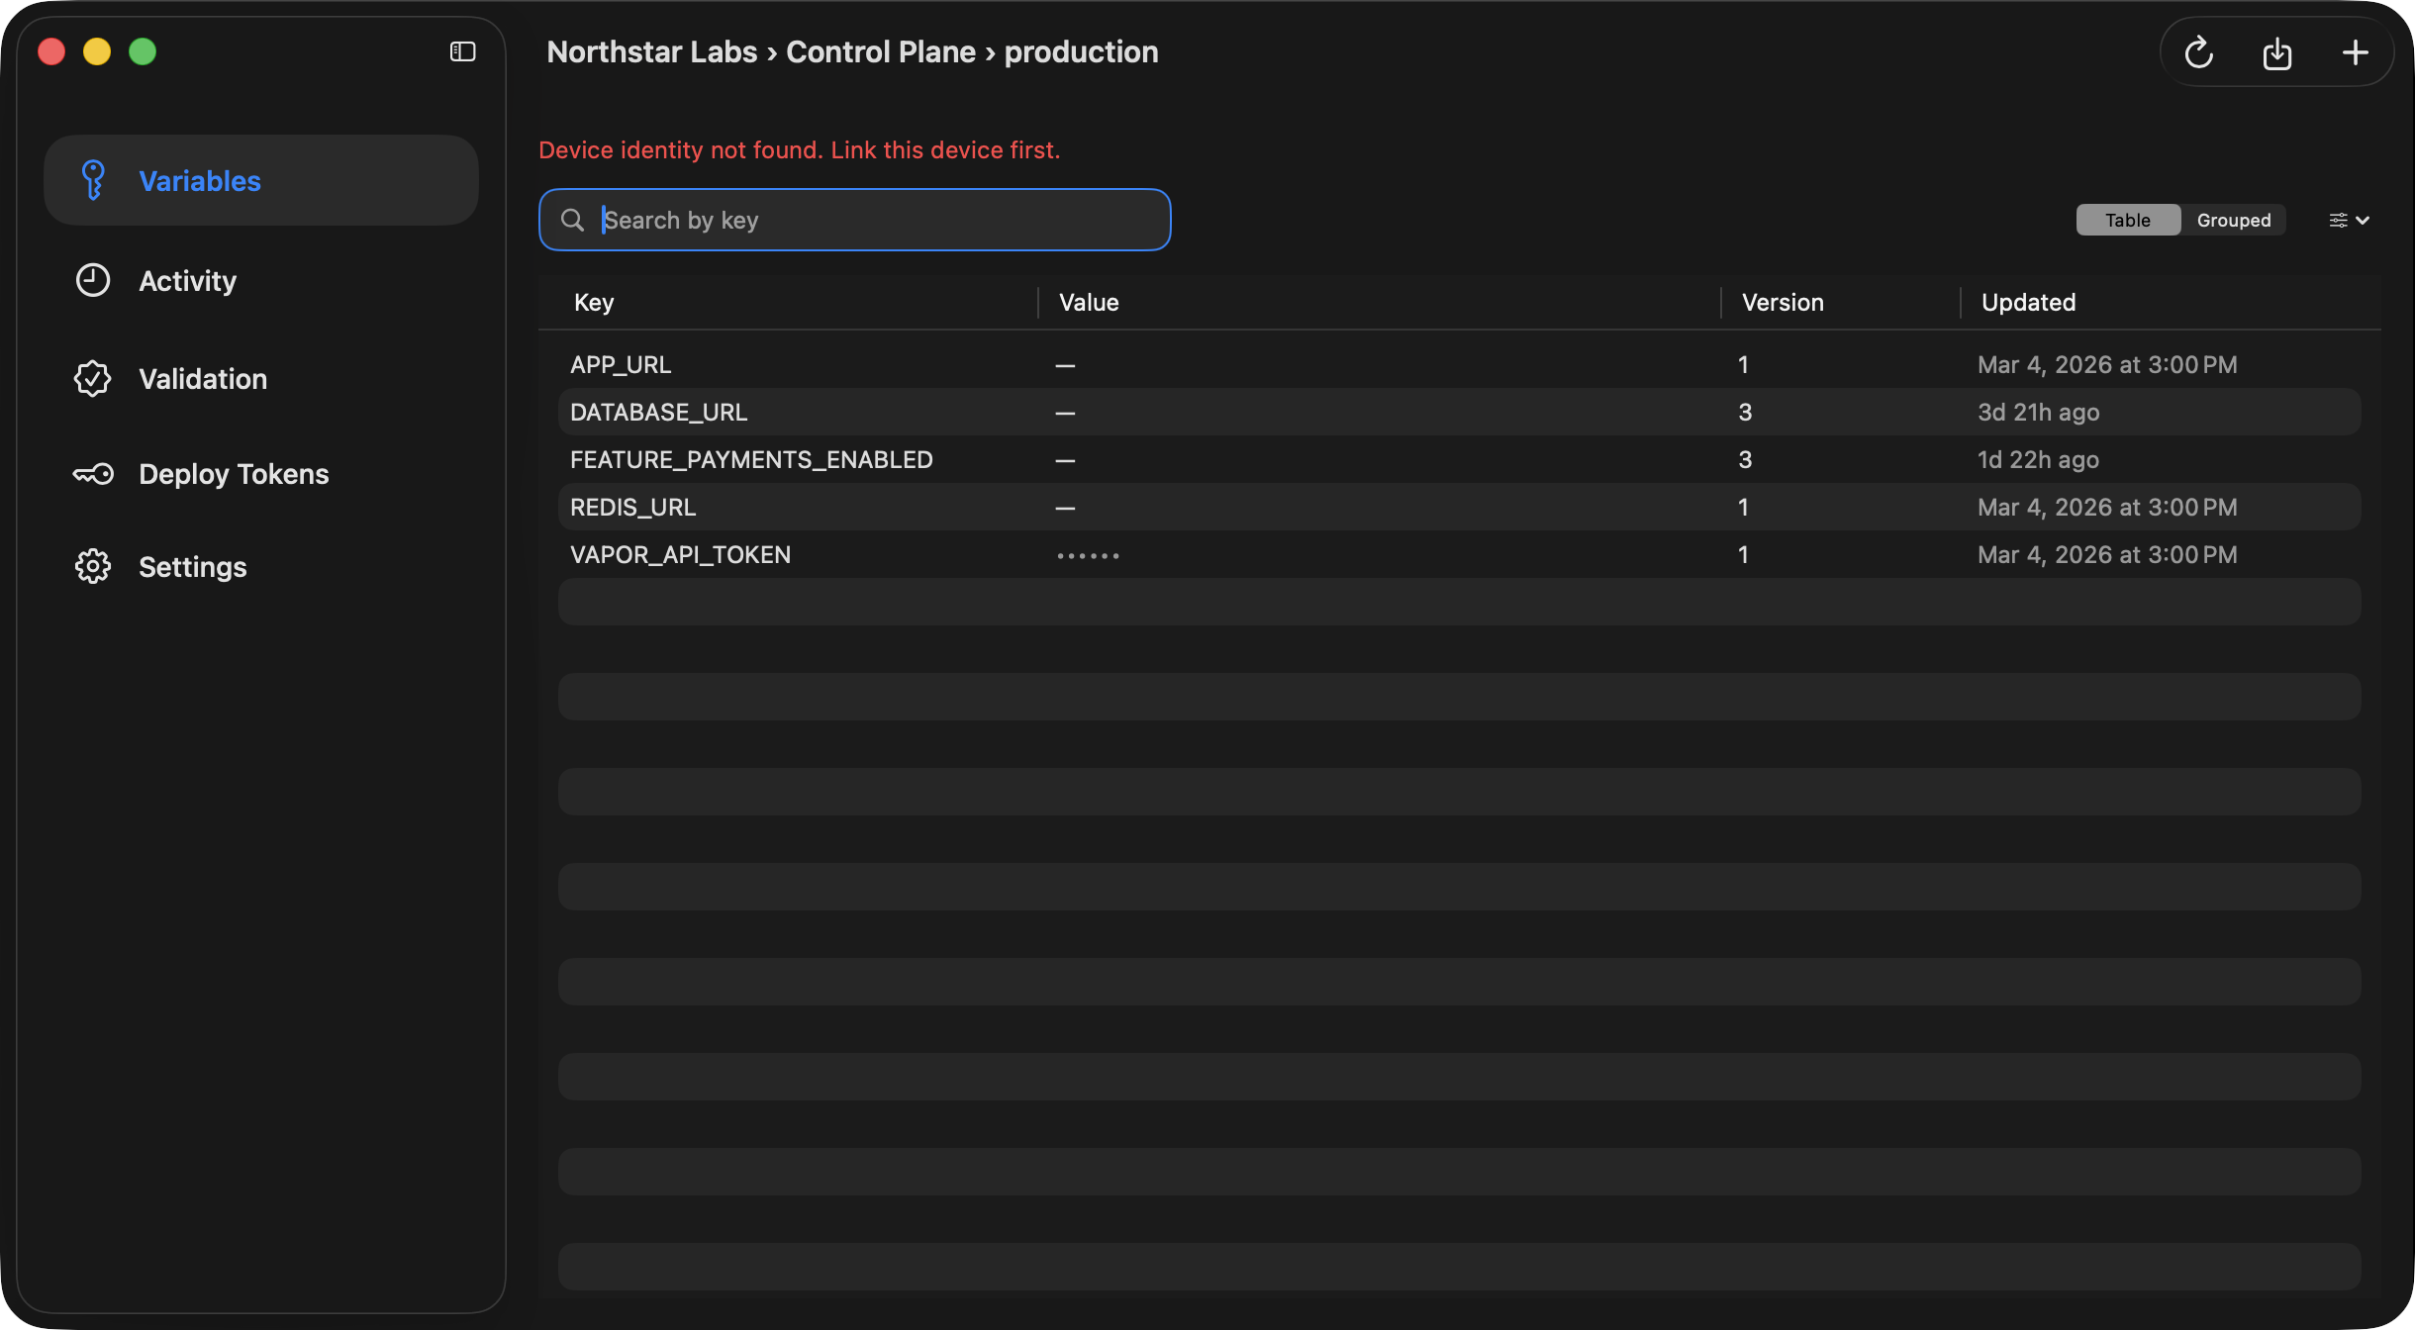The image size is (2415, 1330).
Task: Click inside the Search by key field
Action: coord(854,220)
